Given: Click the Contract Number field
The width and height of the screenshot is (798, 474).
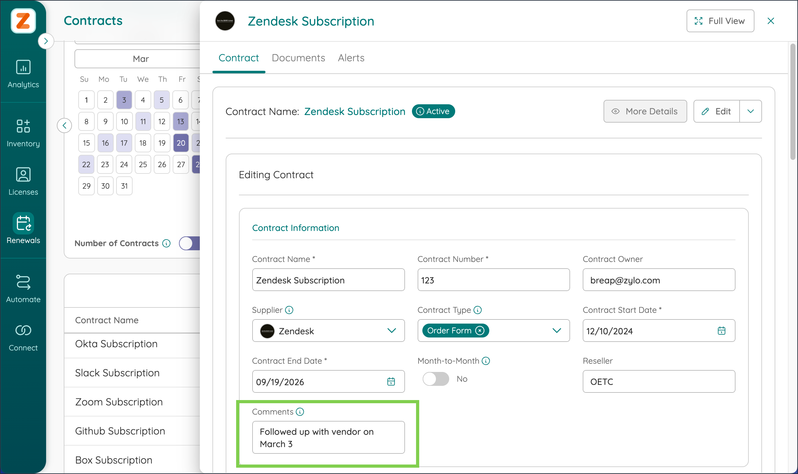Looking at the screenshot, I should click(493, 280).
